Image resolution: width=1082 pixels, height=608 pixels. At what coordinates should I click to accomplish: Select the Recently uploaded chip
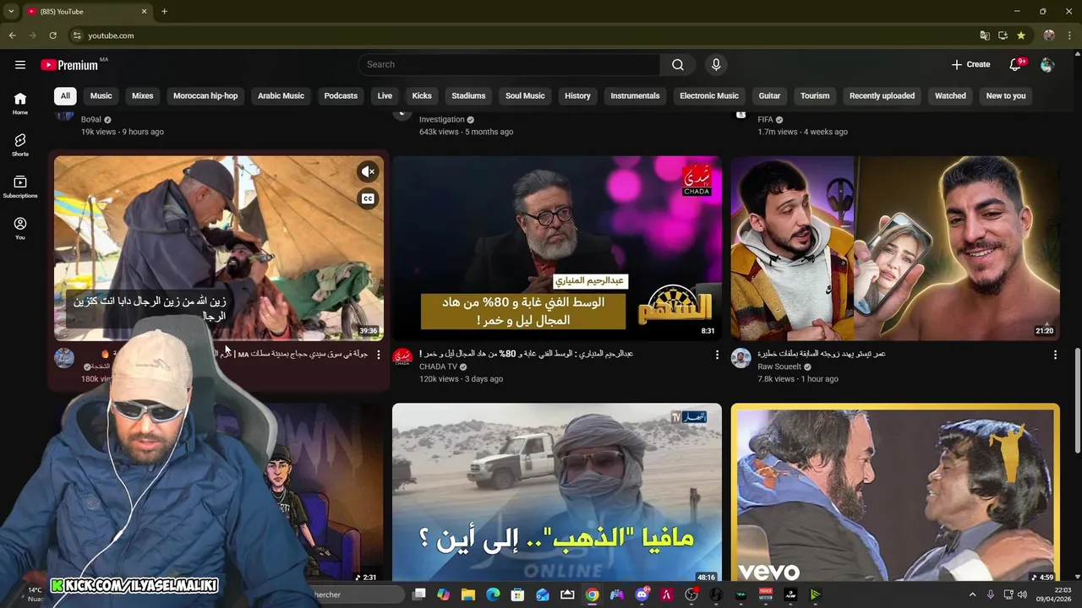pyautogui.click(x=882, y=95)
